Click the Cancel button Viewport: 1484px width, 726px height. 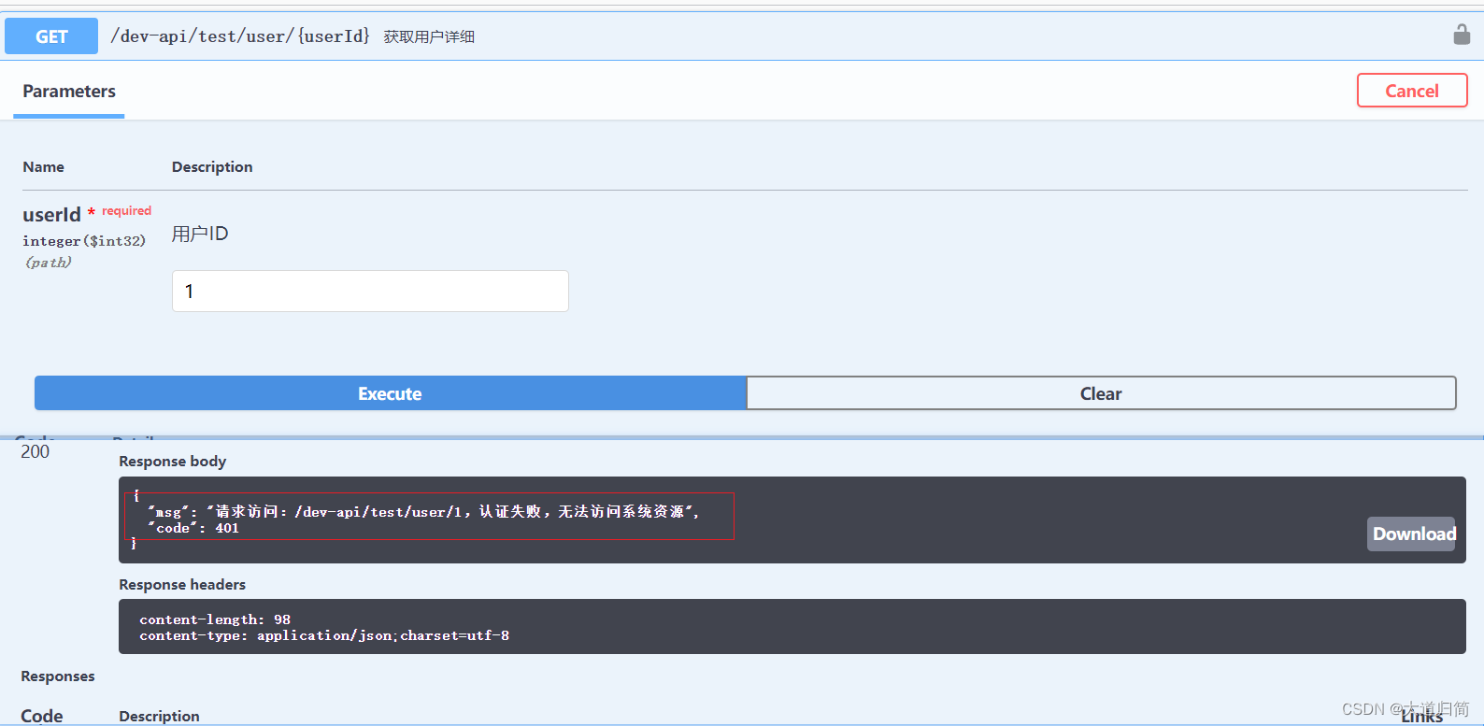[1412, 91]
